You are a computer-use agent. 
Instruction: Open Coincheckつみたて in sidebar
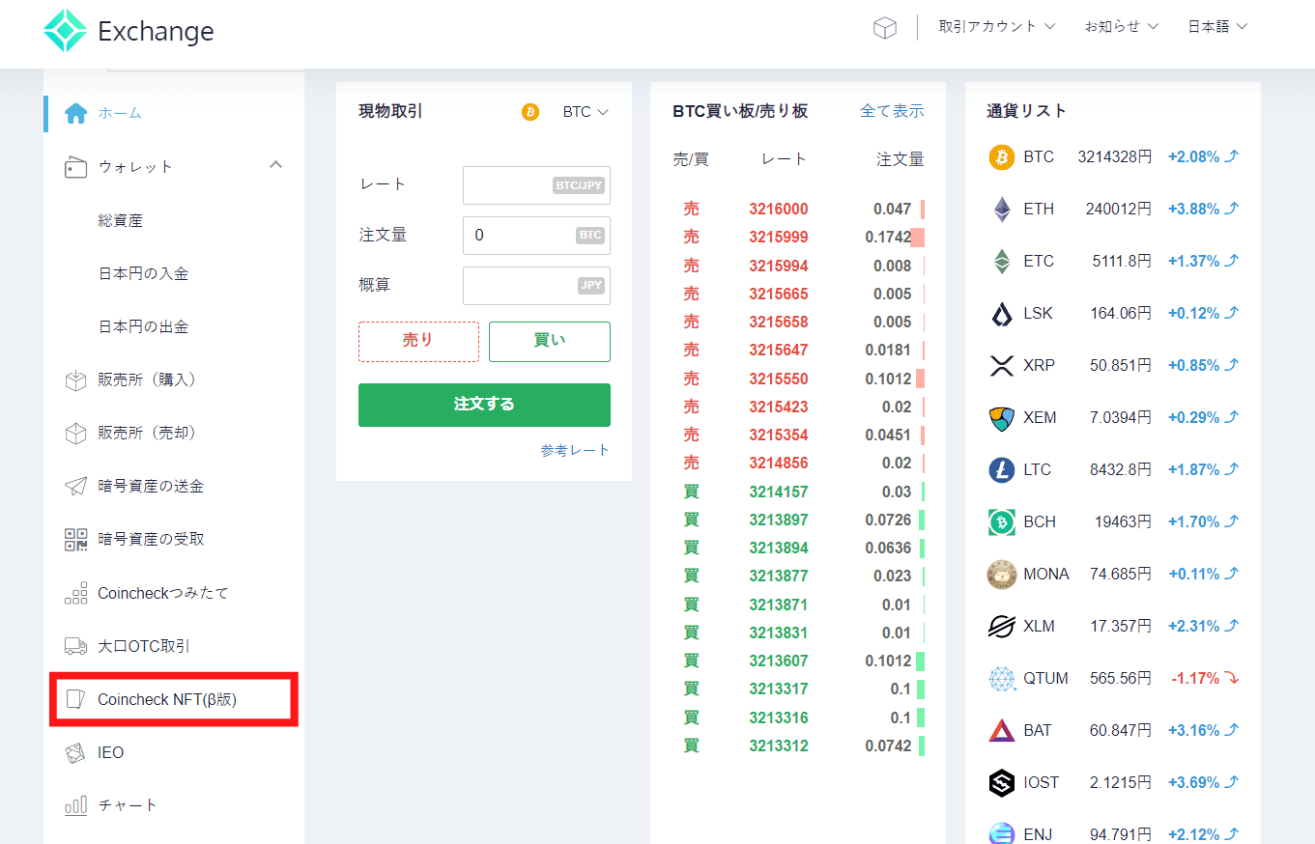(163, 593)
